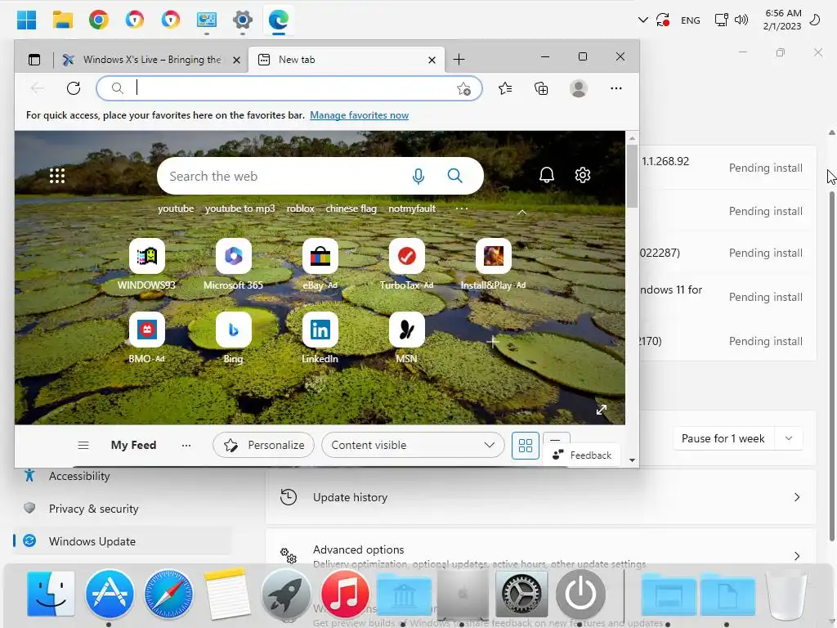Open Edge Settings and more menu

pos(616,88)
